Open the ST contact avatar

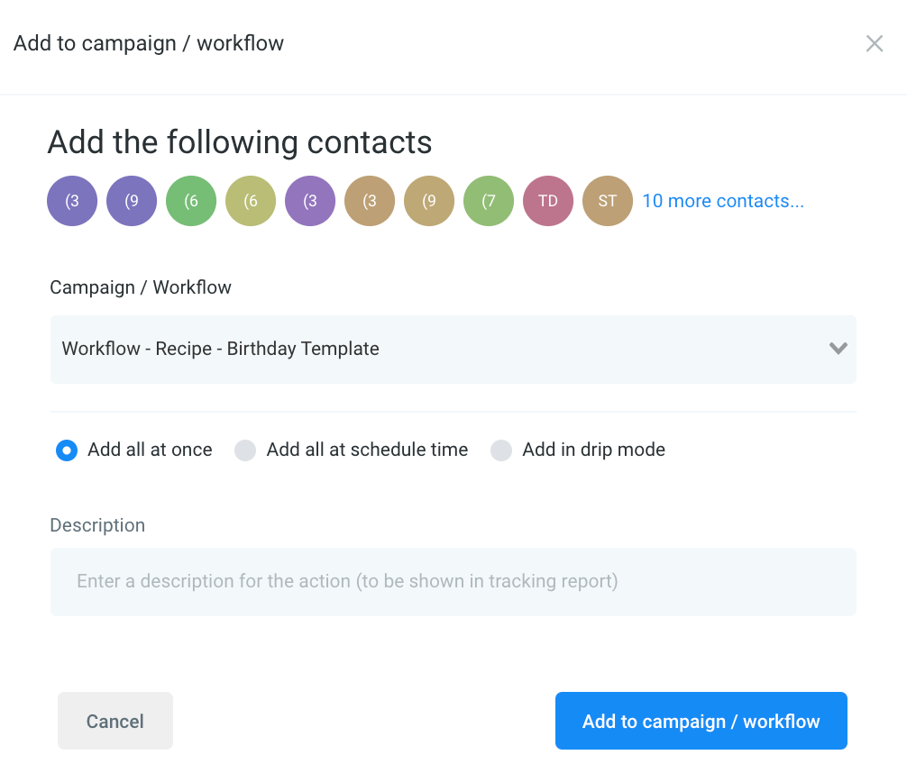click(608, 201)
